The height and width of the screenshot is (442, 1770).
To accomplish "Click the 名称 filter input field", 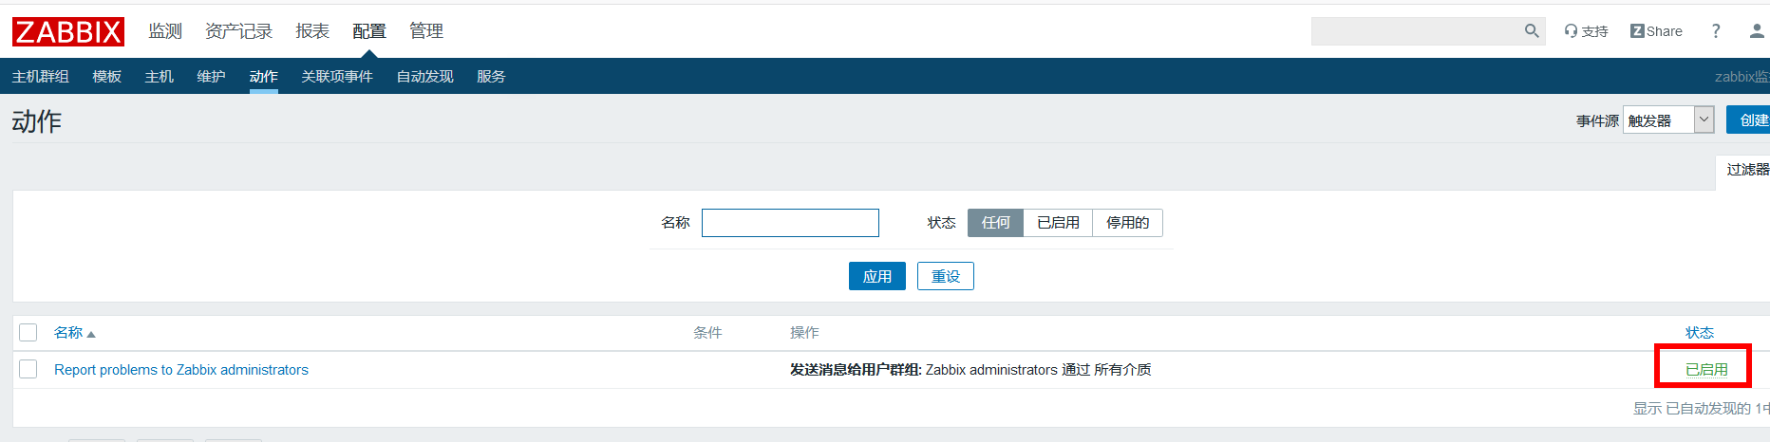I will click(x=790, y=223).
